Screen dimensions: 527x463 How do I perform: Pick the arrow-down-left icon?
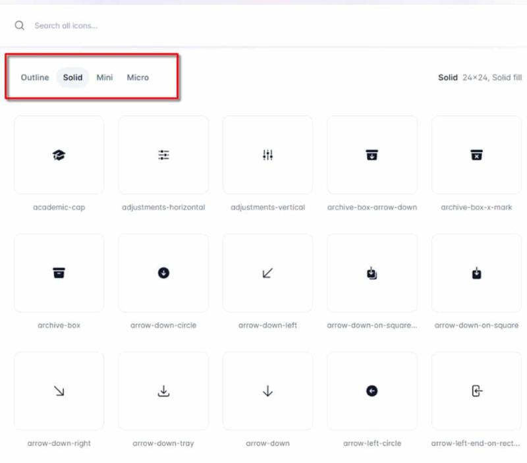pyautogui.click(x=267, y=273)
